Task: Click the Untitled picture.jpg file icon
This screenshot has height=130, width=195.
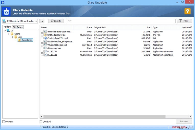Action: coord(45,35)
